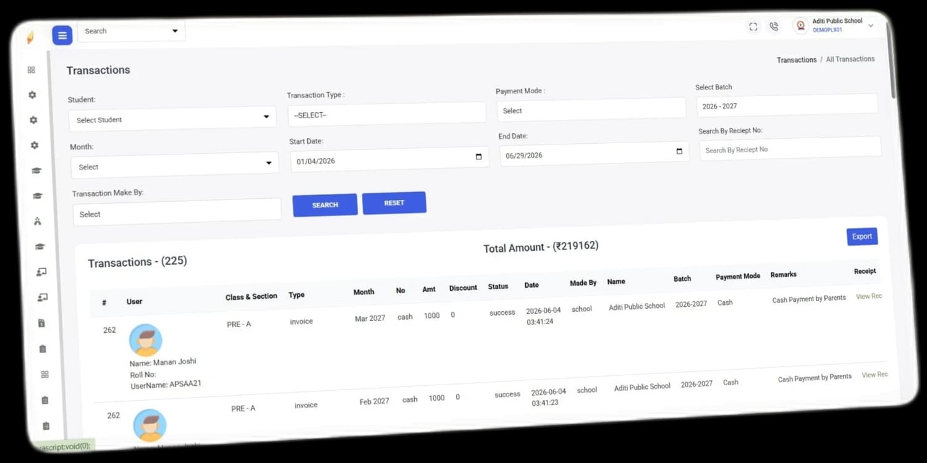The image size is (927, 463).
Task: Click the Search By Reciept No field
Action: tap(790, 148)
